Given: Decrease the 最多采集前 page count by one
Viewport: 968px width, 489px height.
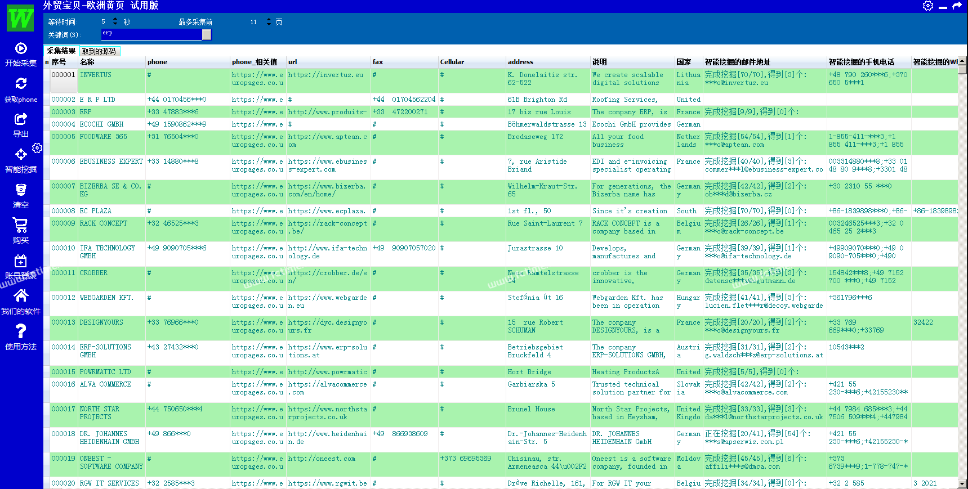Looking at the screenshot, I should 269,24.
